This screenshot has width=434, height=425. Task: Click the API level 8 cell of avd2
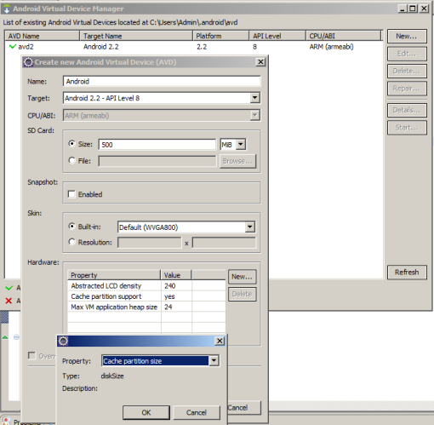[x=254, y=47]
